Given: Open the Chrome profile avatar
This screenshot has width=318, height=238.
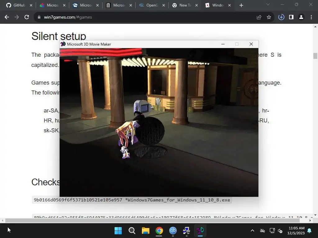Looking at the screenshot, I should [301, 17].
